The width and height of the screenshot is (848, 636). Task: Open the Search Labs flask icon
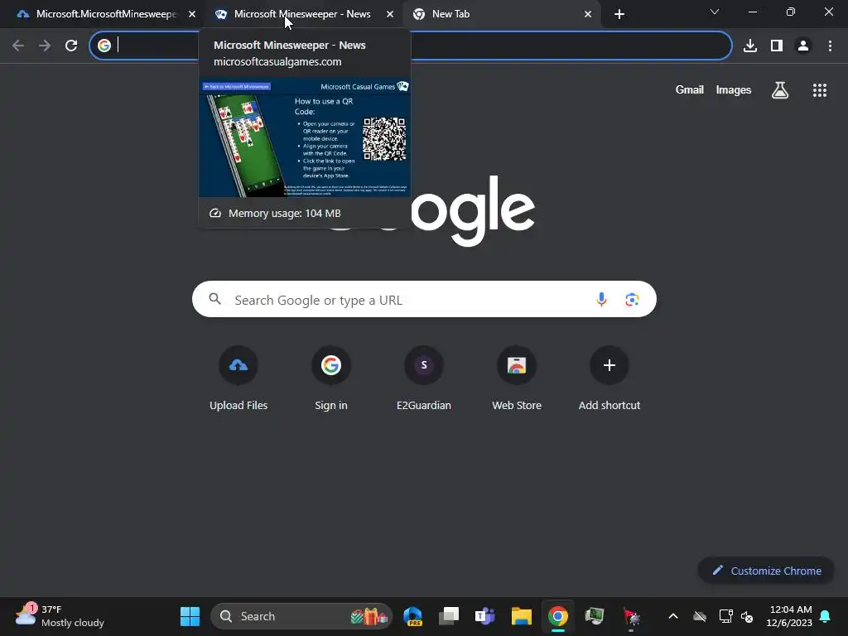780,90
